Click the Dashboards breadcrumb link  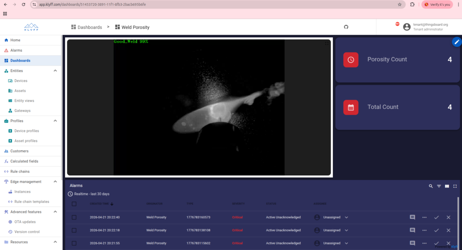point(89,27)
